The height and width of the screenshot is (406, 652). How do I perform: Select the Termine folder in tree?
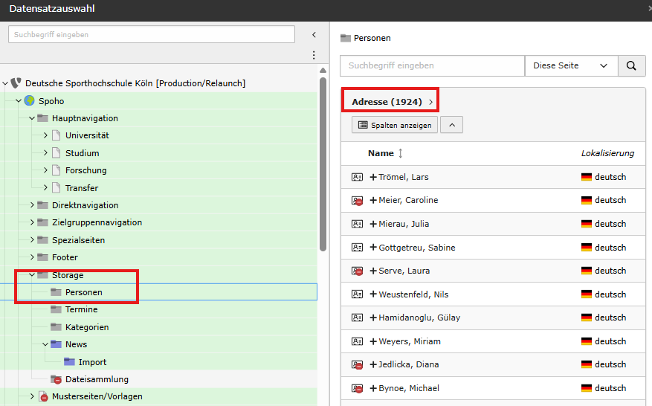(x=81, y=309)
